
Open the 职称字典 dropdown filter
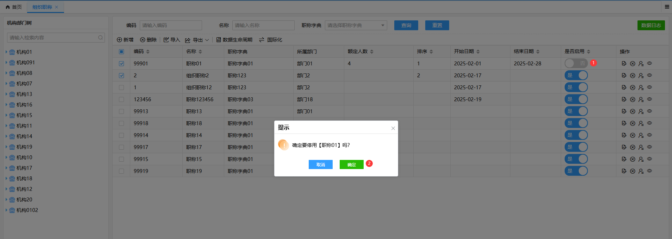[x=356, y=25]
